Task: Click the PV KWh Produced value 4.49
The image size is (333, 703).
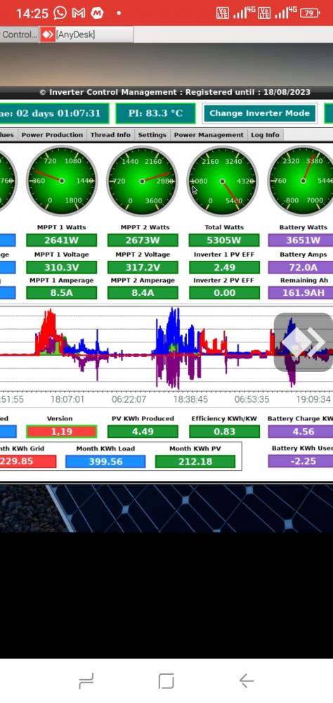Action: pos(143,432)
